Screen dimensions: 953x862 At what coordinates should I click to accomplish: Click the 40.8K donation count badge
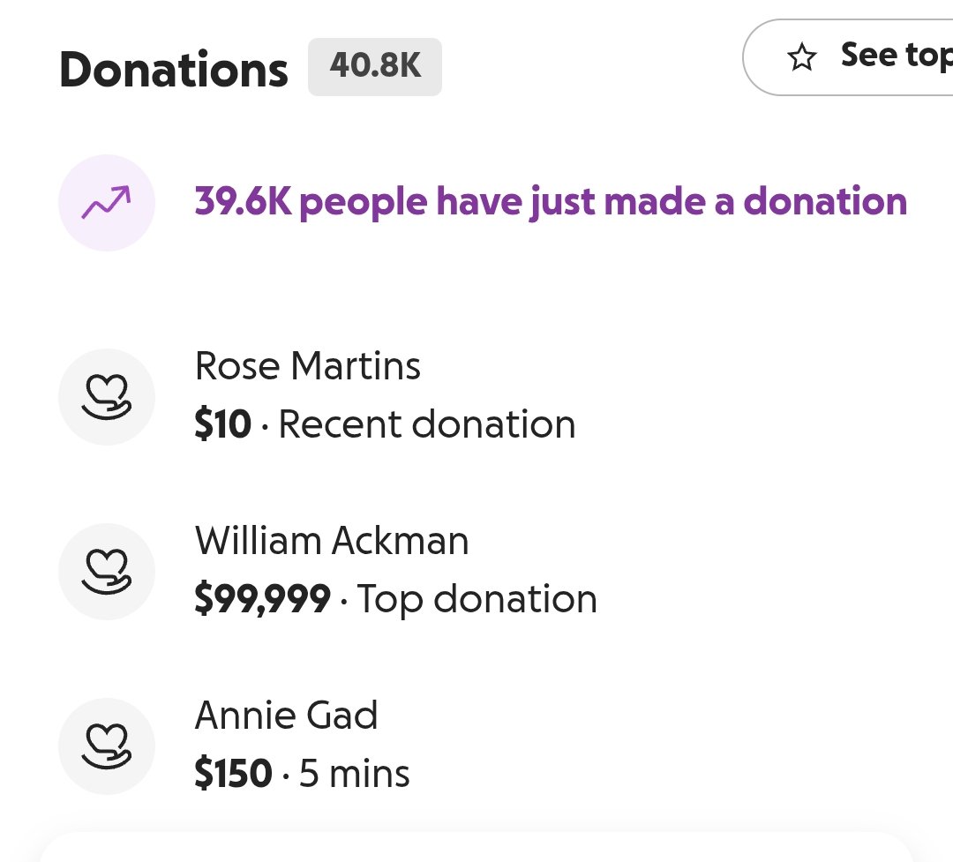click(375, 67)
